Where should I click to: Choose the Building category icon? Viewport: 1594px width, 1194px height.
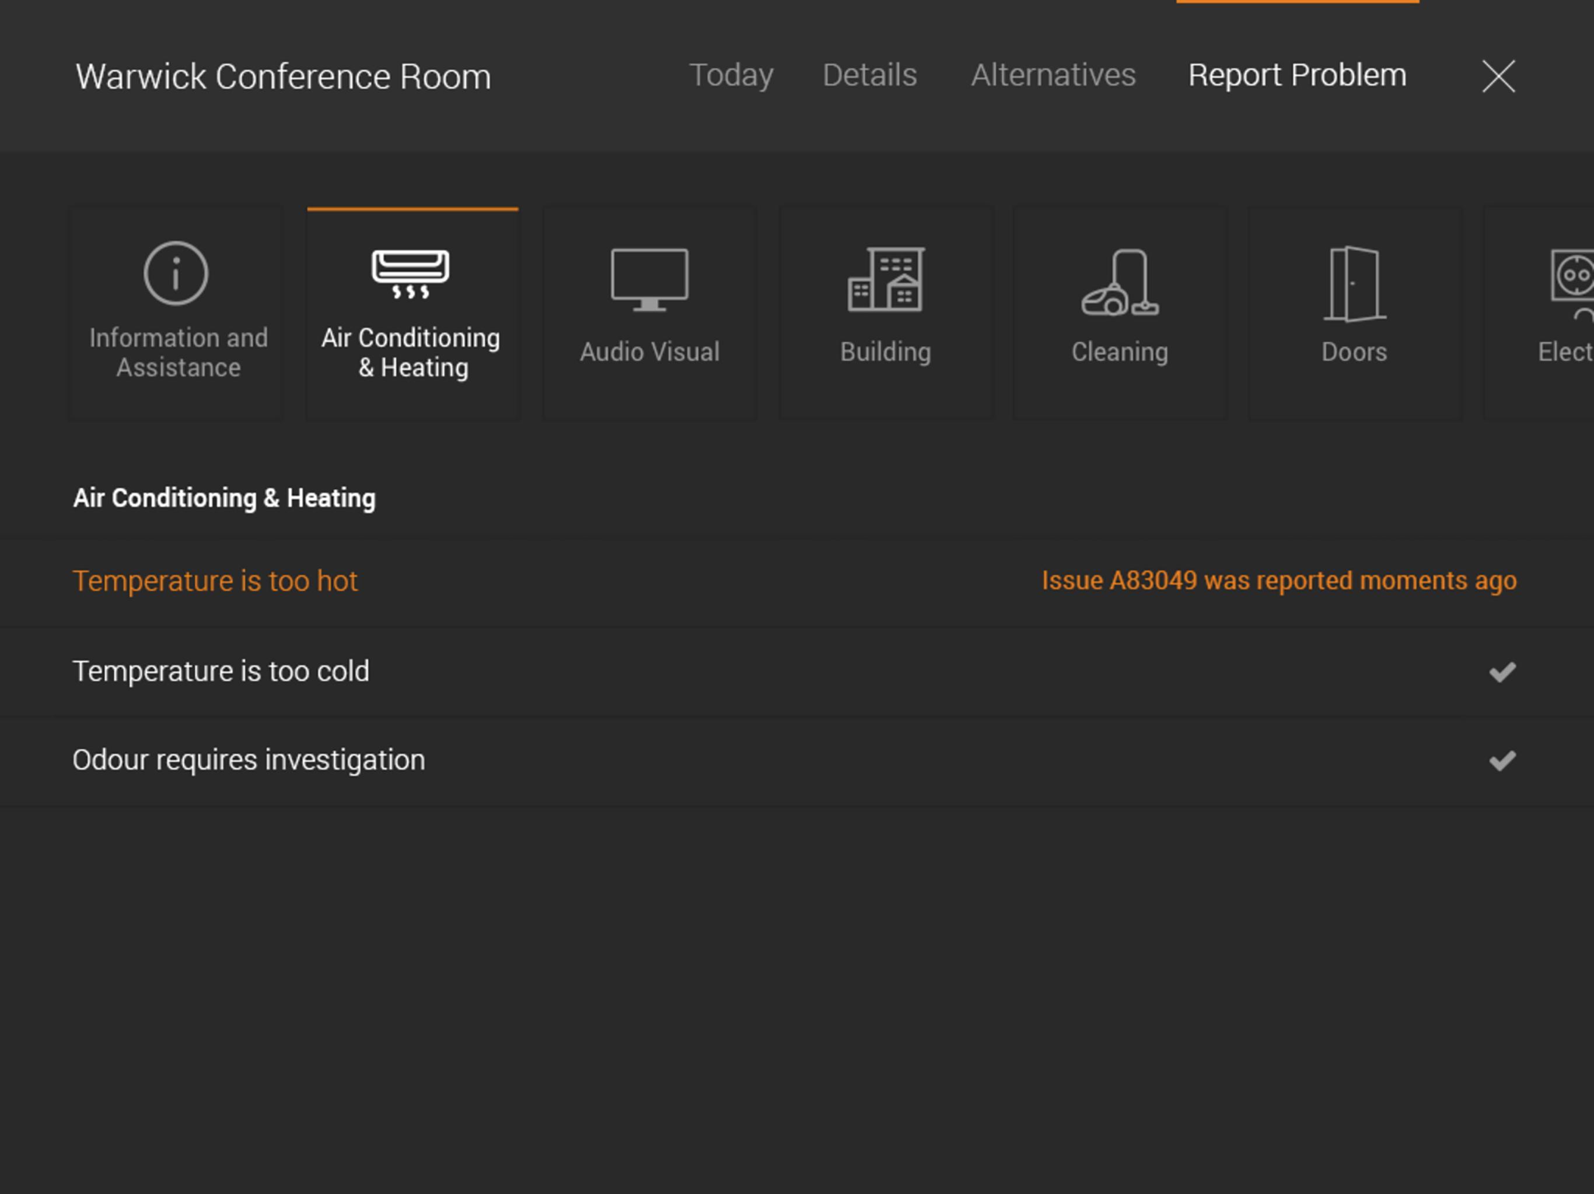[886, 279]
